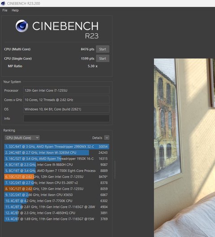This screenshot has width=215, height=237.
Task: Open the Help menu
Action: coord(15,10)
